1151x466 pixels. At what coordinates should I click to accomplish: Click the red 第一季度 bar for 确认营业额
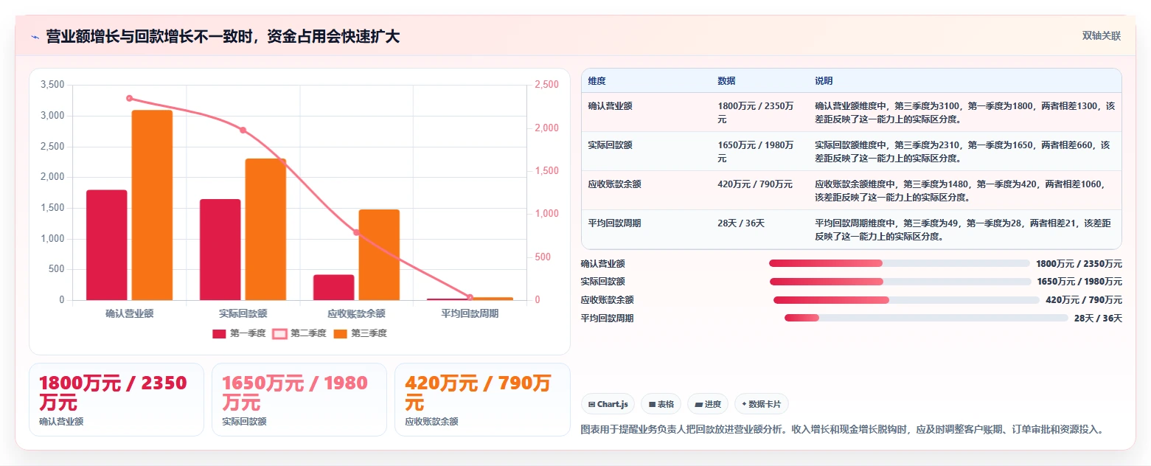coord(107,245)
